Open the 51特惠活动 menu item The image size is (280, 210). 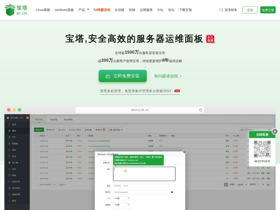click(102, 10)
